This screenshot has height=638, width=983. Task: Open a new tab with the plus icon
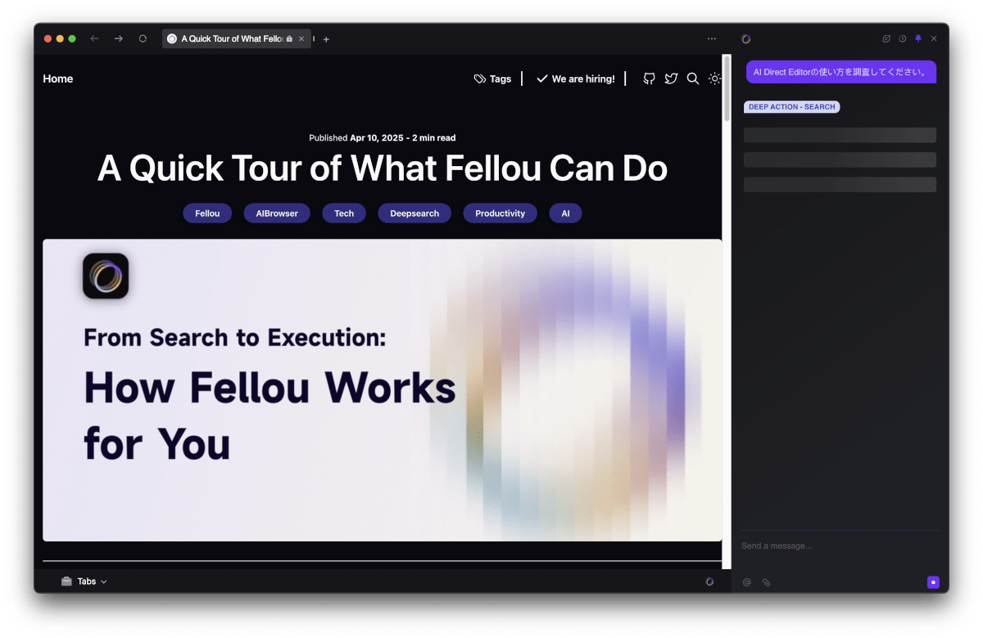[x=326, y=39]
